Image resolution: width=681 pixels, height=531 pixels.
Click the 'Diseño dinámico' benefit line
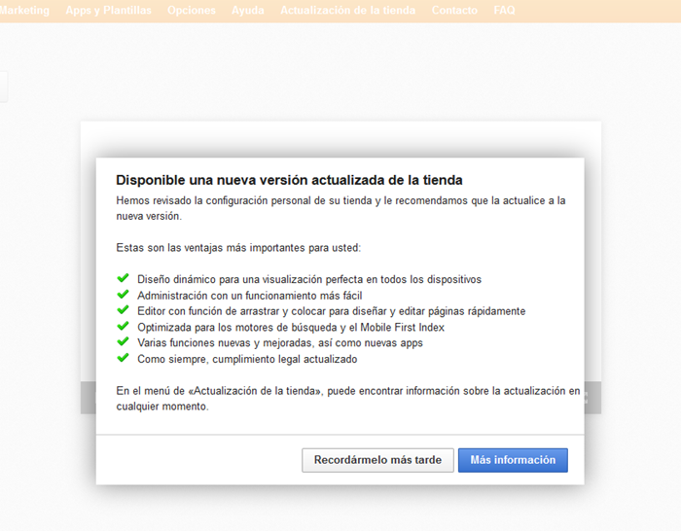(309, 279)
